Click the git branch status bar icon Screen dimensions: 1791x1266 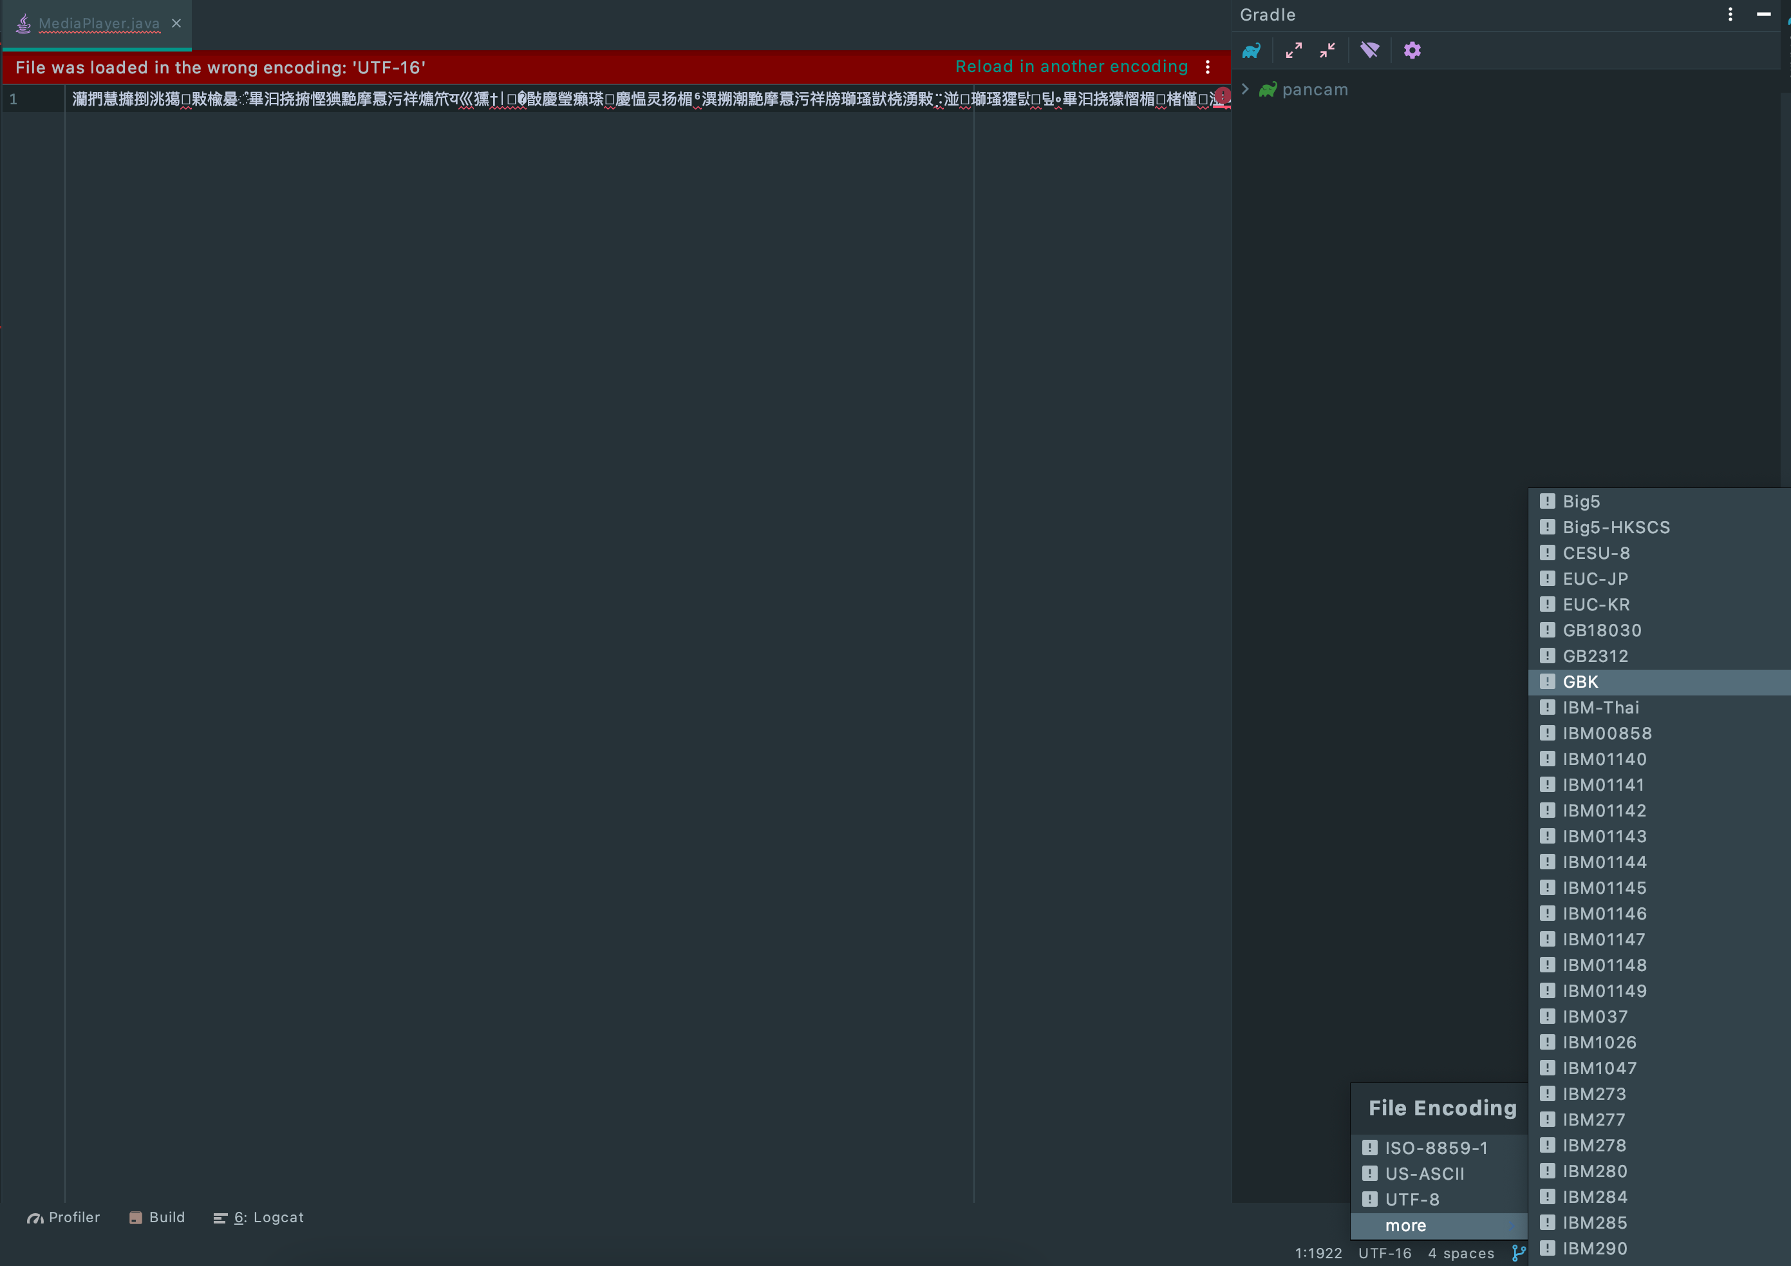tap(1518, 1252)
